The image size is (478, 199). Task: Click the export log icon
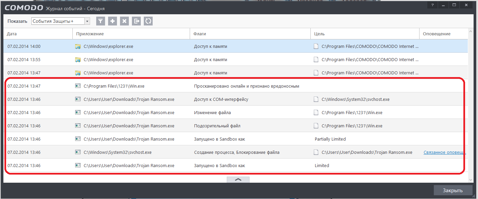(136, 21)
